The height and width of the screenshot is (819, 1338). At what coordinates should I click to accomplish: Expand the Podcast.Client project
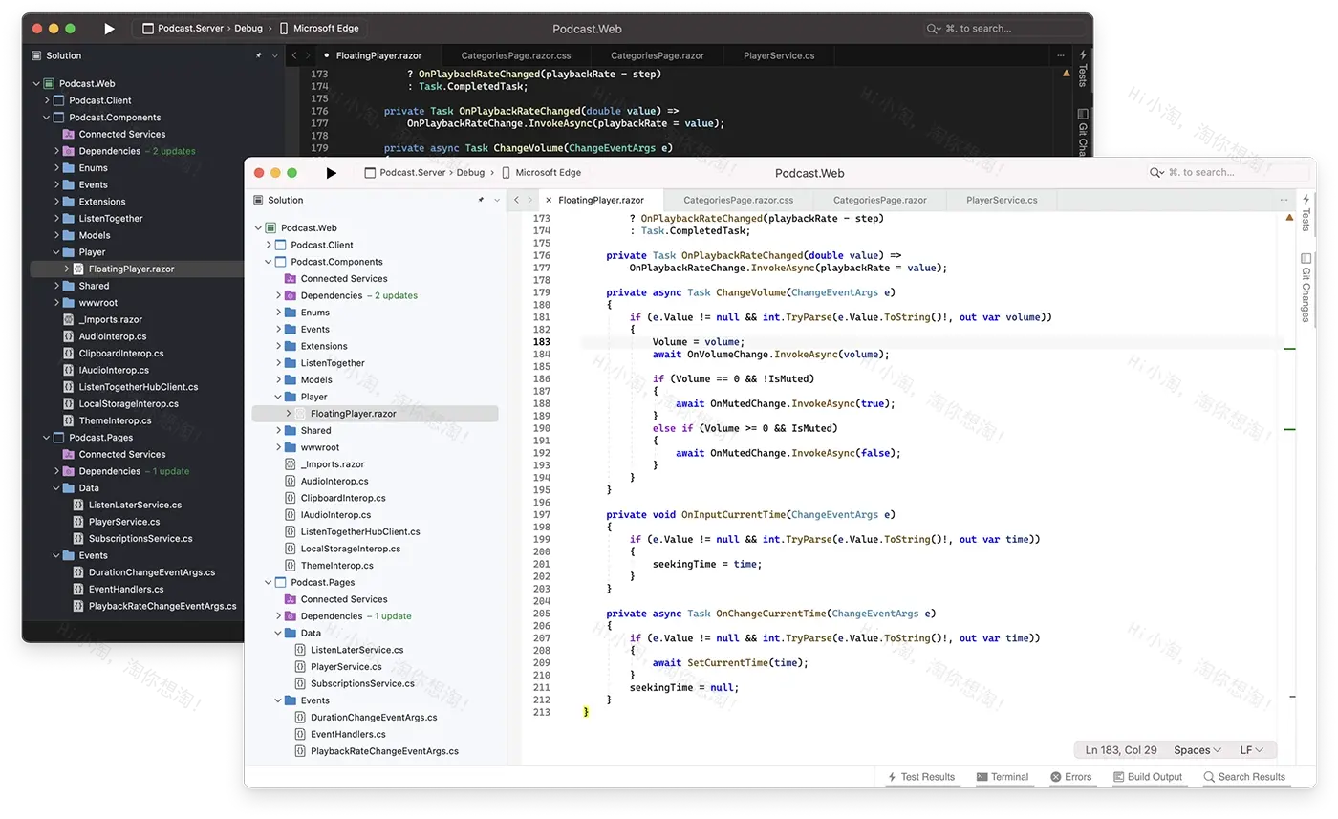269,244
